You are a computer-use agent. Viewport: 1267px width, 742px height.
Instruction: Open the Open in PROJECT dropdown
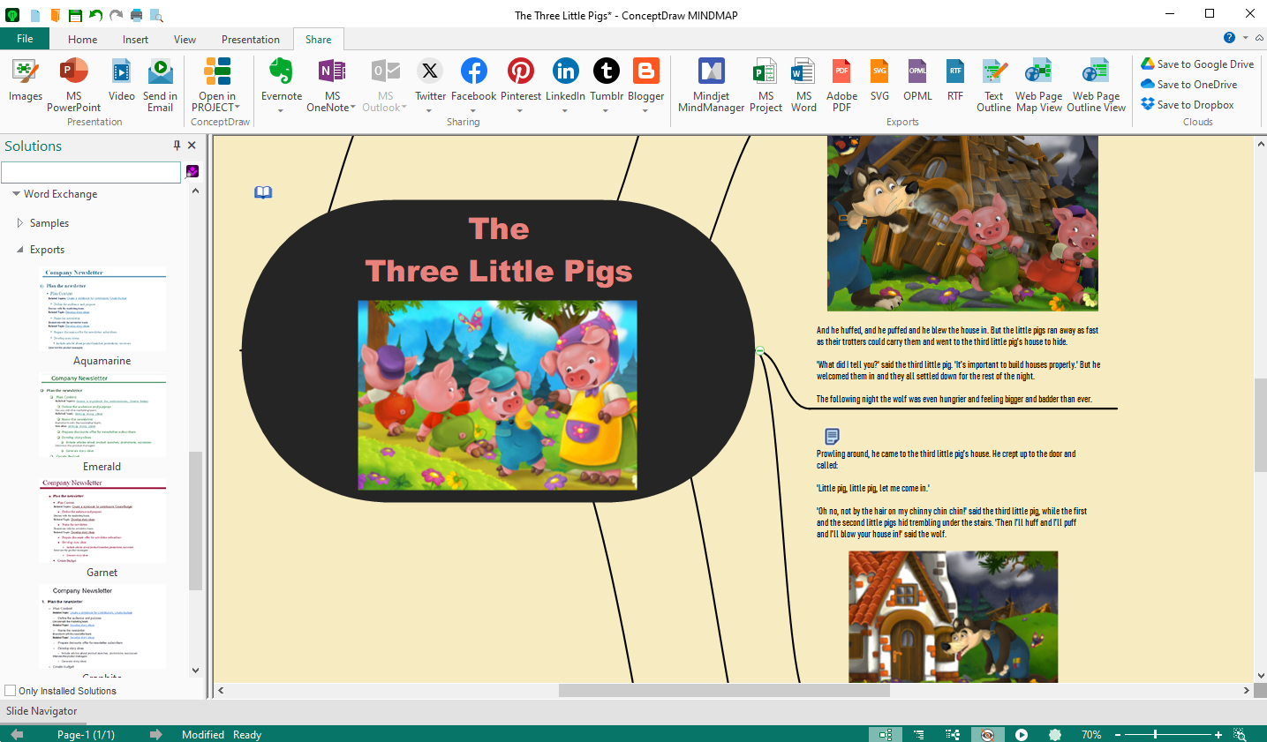pyautogui.click(x=238, y=108)
